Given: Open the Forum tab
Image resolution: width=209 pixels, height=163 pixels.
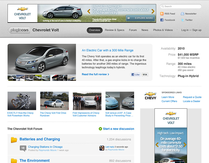Looking at the screenshot, I should click(133, 30).
